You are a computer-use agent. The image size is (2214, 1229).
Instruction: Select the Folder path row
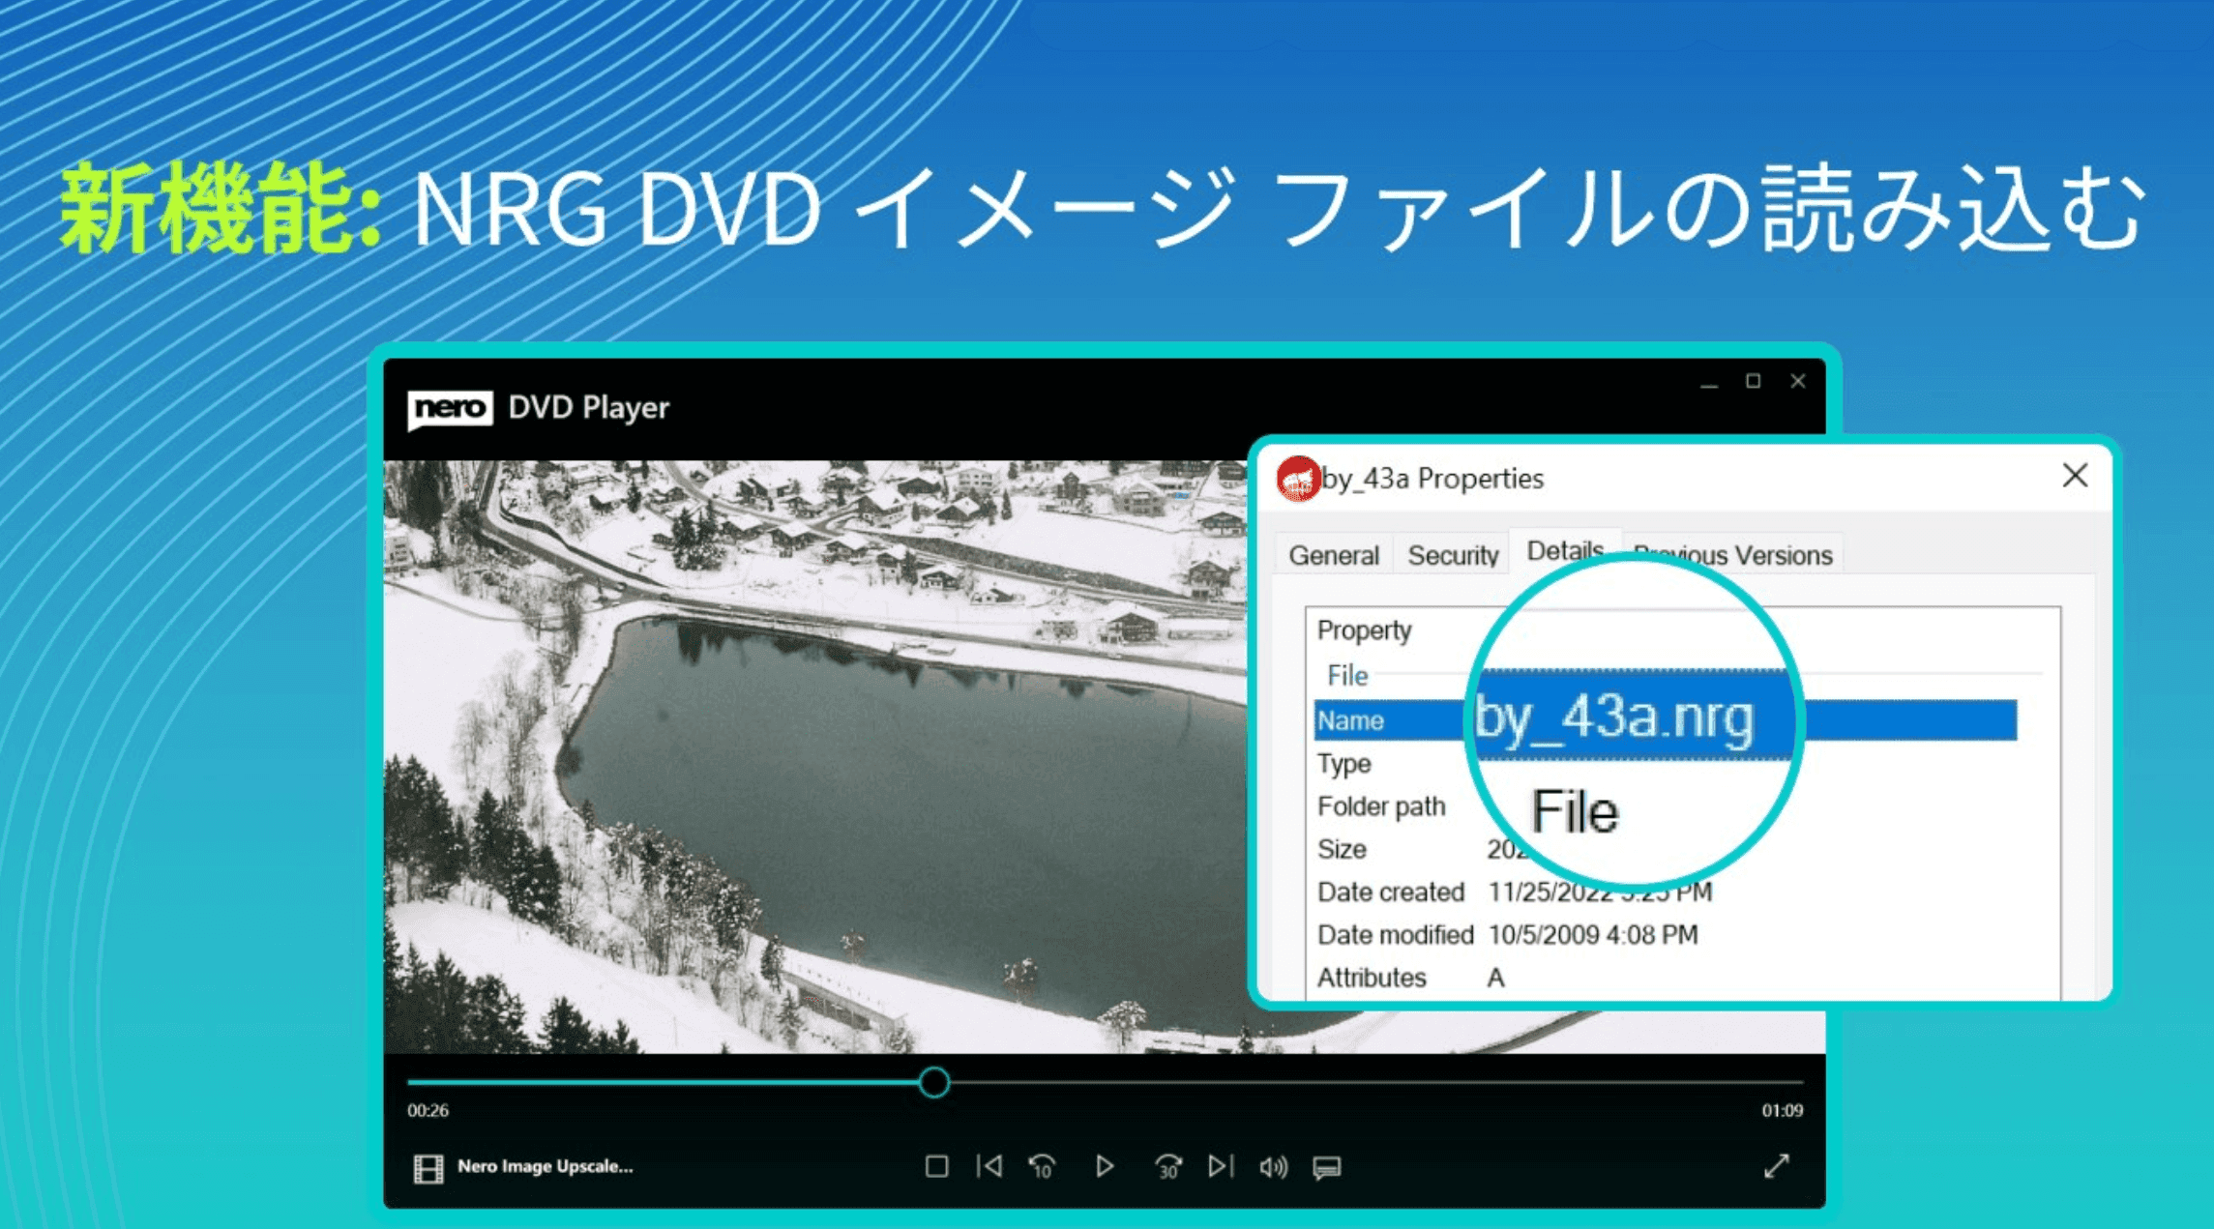(x=1665, y=805)
